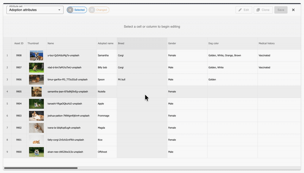Click Samantha adopted name cell

pos(106,55)
